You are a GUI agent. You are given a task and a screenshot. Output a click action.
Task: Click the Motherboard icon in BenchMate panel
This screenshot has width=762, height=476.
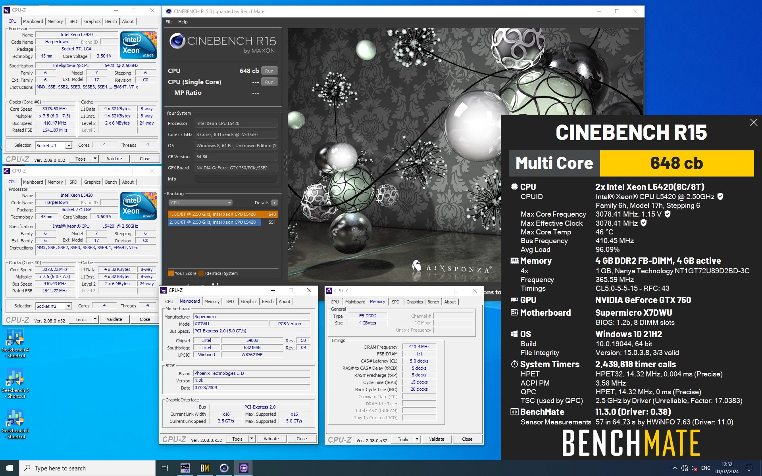tap(514, 313)
